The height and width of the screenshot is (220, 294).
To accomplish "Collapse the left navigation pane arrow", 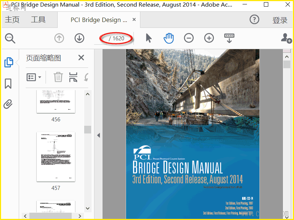I will [98, 135].
